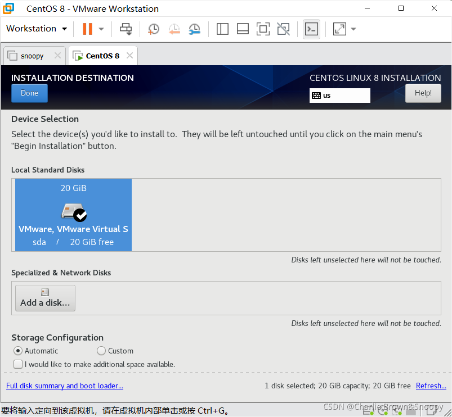The width and height of the screenshot is (452, 417).
Task: Toggle the library sidebar view
Action: tap(222, 29)
